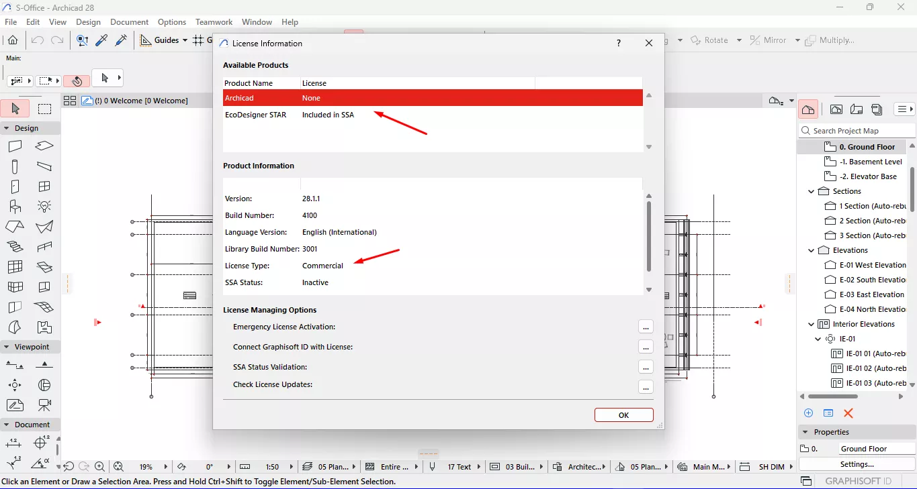Switch navigator to Layout Book icon
The width and height of the screenshot is (917, 489).
857,109
